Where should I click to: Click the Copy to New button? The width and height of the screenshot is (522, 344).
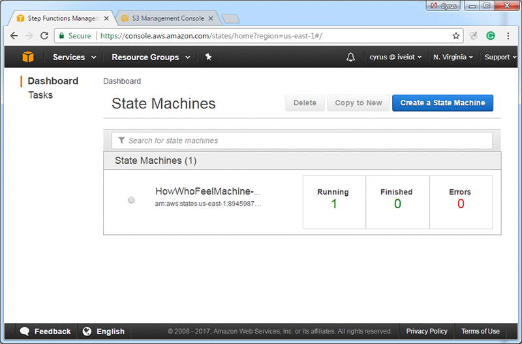pos(358,103)
